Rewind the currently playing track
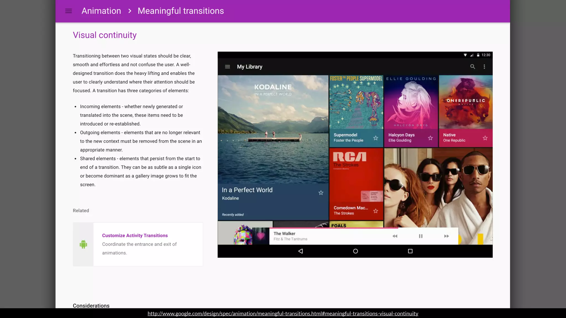 click(x=395, y=236)
